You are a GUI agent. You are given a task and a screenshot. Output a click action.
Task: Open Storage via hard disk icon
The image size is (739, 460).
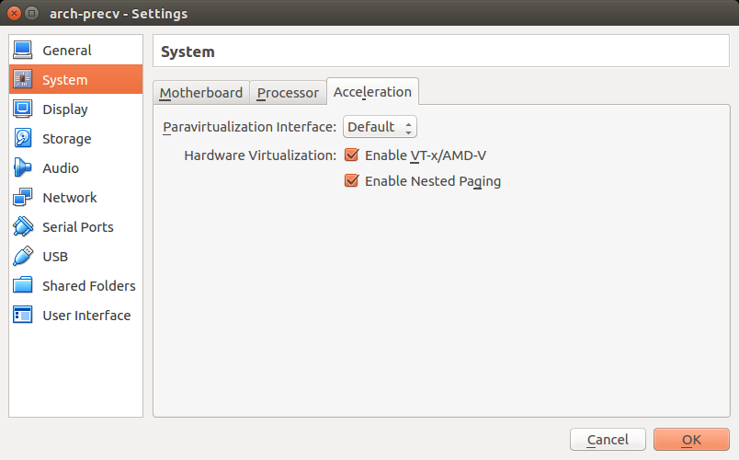(x=23, y=138)
